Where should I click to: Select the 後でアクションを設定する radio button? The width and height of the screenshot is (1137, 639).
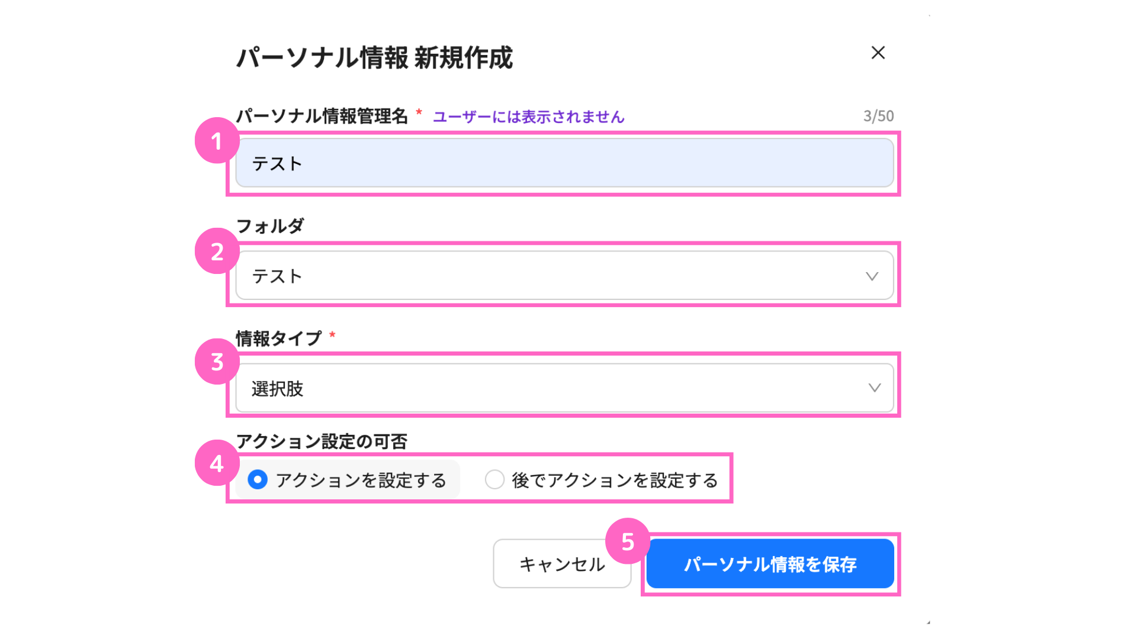pyautogui.click(x=494, y=479)
